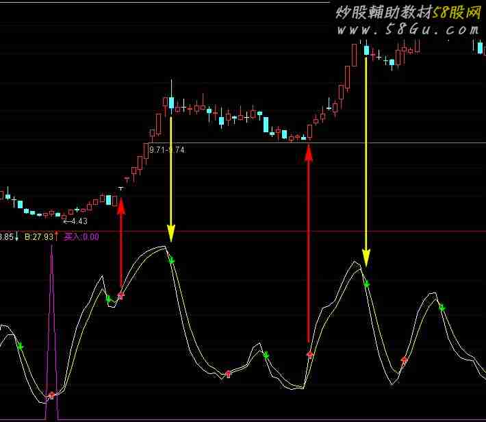The height and width of the screenshot is (422, 486).
Task: Click the red buy marker in the far-right trough
Action: tap(404, 360)
